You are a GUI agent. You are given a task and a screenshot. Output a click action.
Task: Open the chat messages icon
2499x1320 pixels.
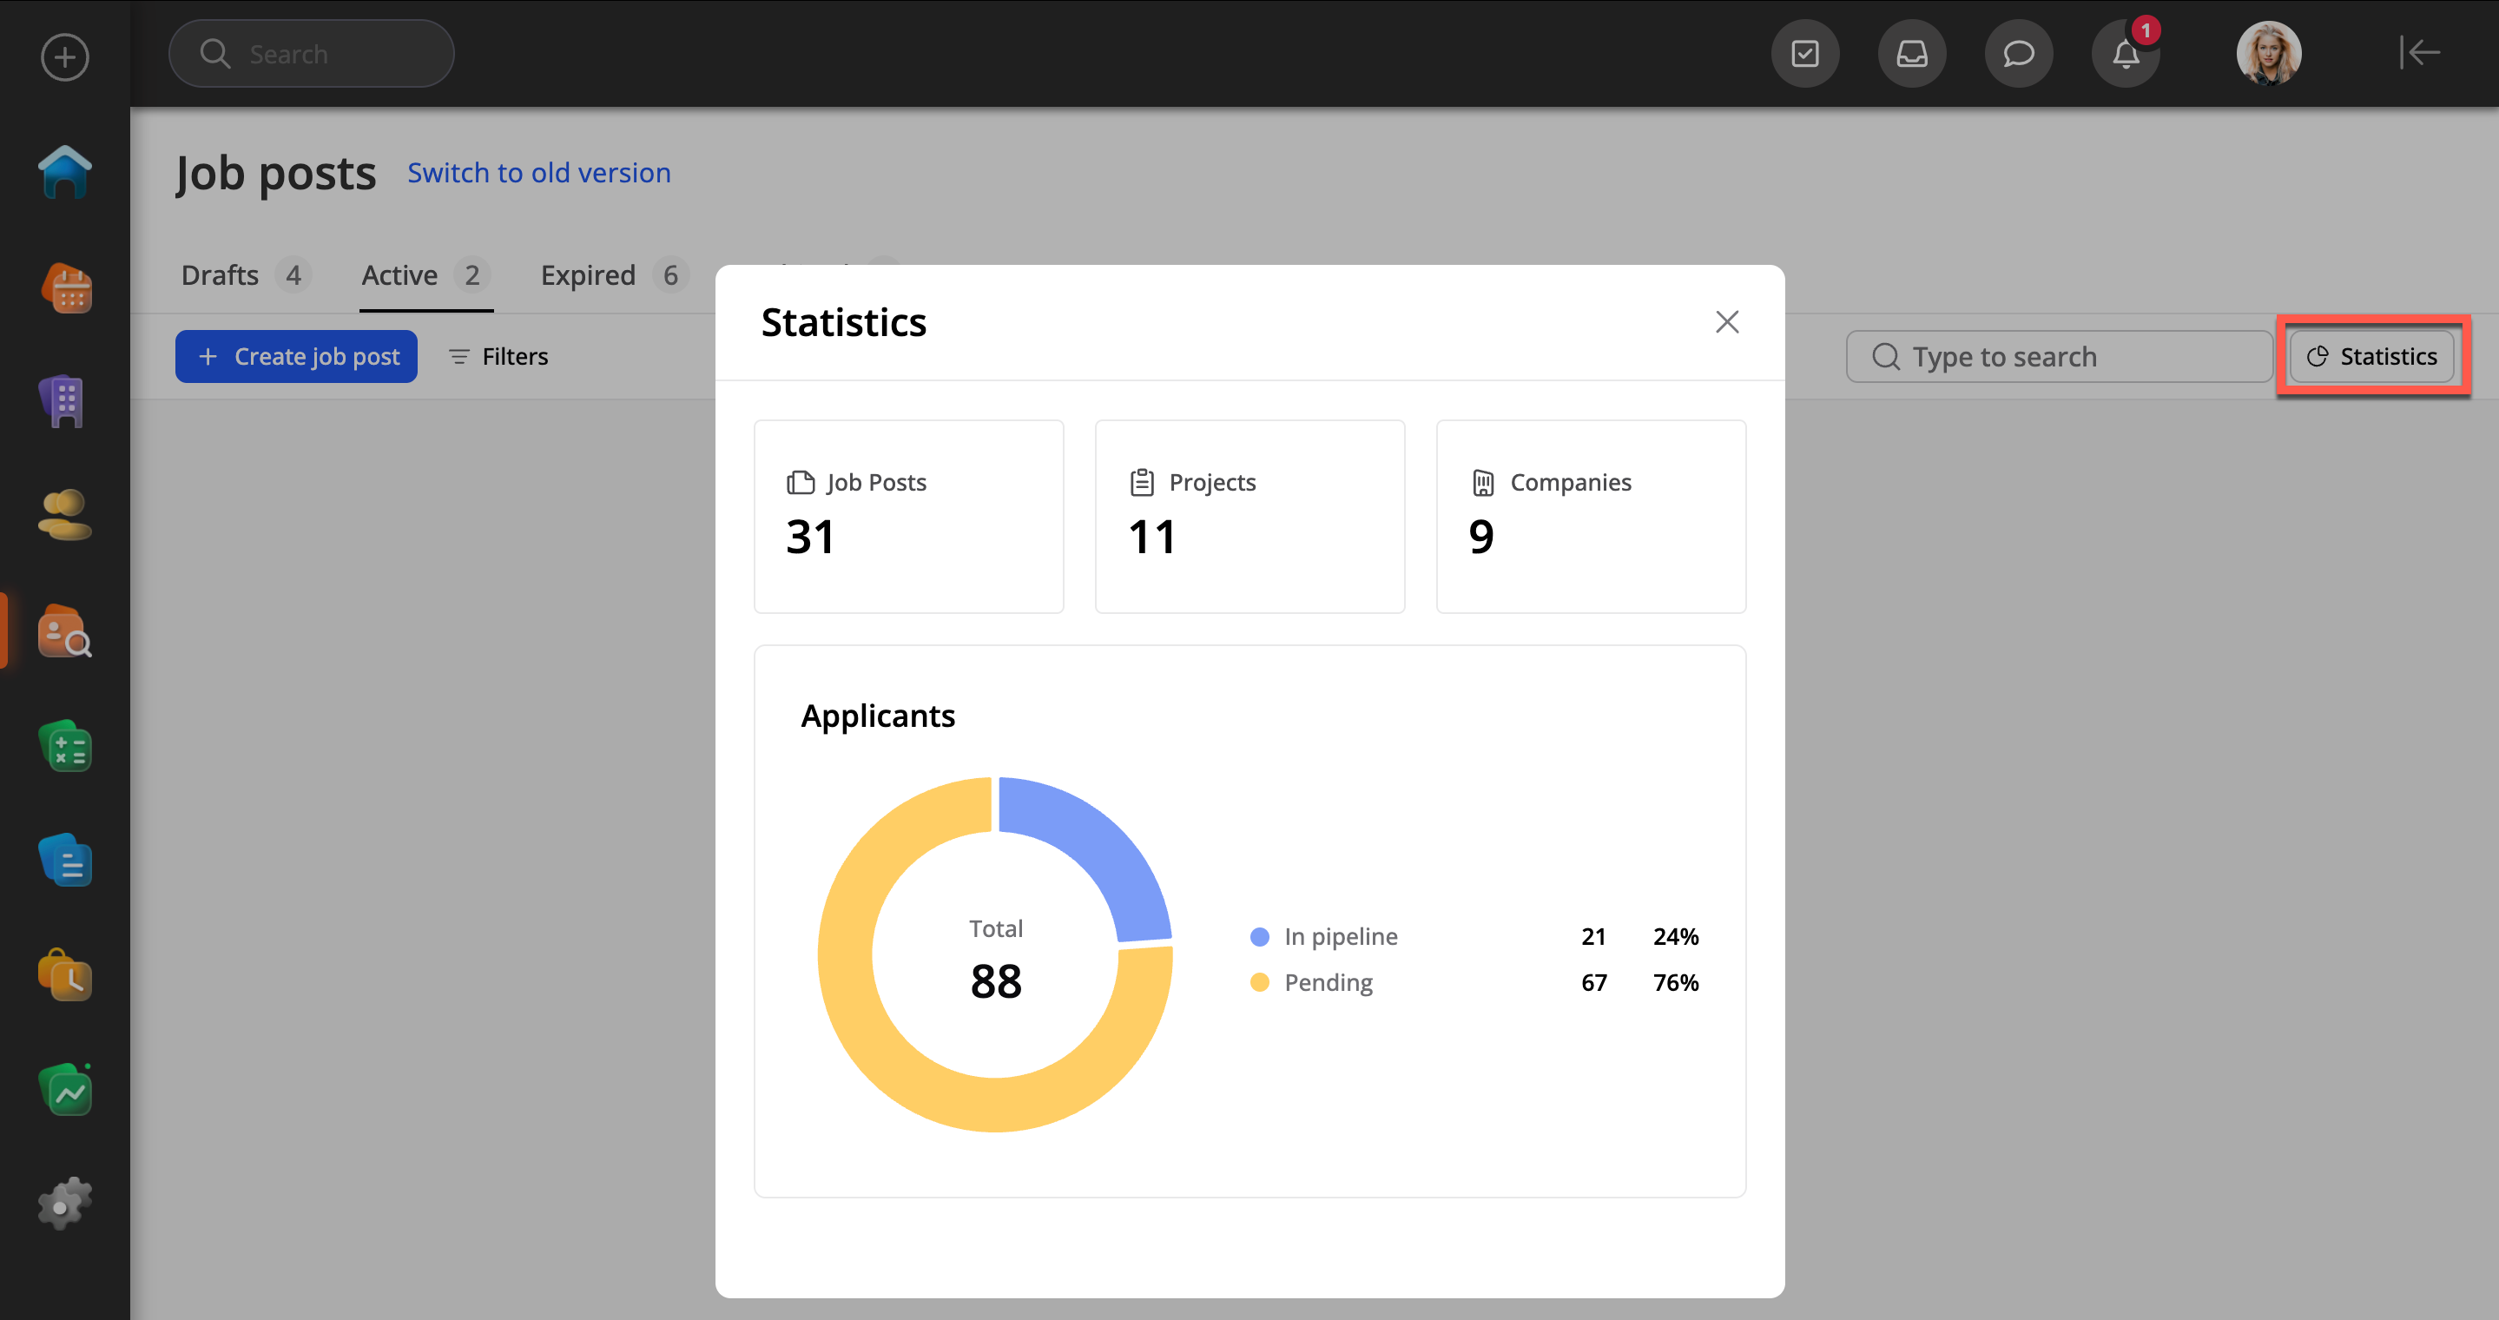click(2018, 55)
